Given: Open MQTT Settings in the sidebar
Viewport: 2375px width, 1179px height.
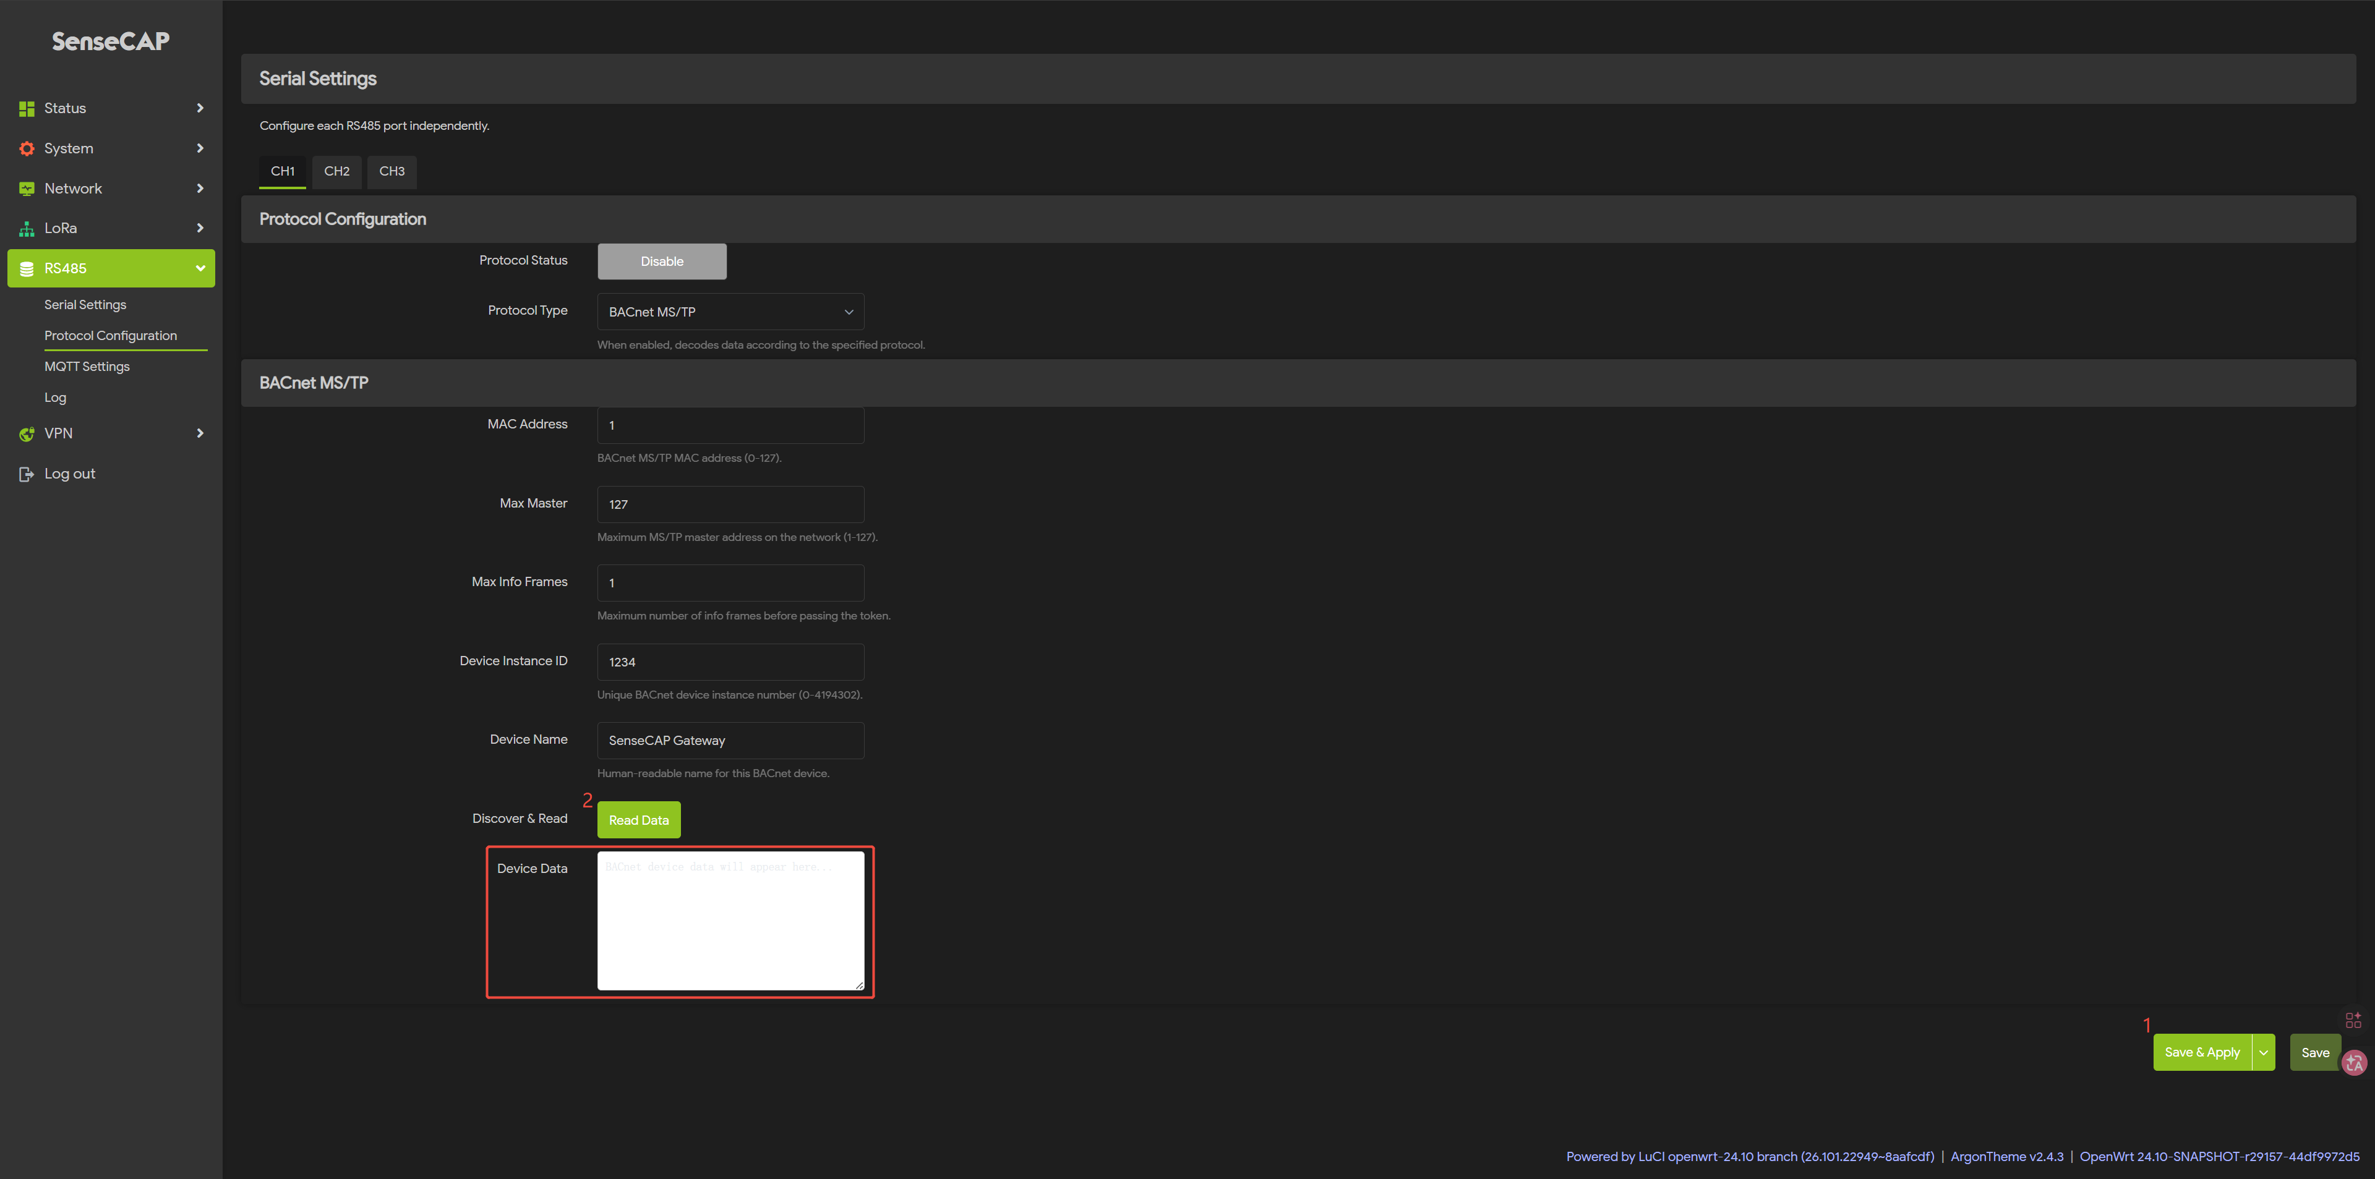Looking at the screenshot, I should (87, 367).
